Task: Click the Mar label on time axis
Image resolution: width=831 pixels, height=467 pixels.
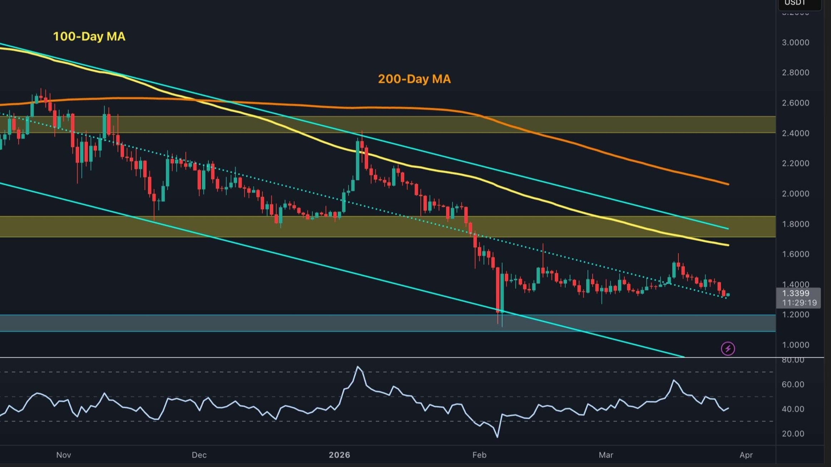Action: click(x=606, y=455)
